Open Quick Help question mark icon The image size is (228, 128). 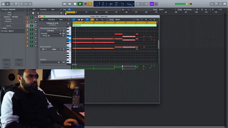coord(12,4)
